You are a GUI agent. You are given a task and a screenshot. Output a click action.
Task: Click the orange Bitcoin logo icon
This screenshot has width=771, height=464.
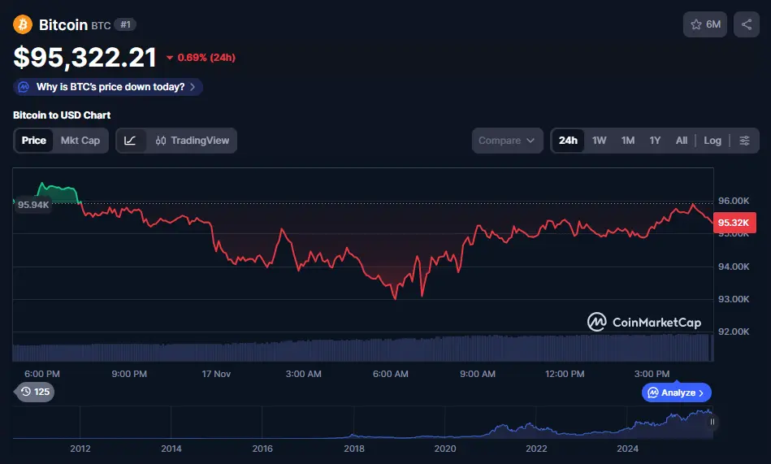[23, 24]
